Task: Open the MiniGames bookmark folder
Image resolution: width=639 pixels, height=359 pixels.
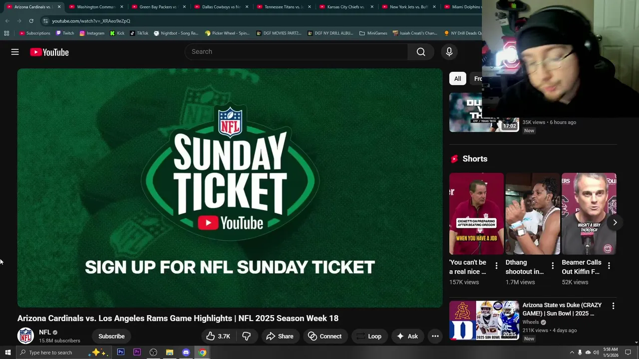Action: (x=373, y=33)
